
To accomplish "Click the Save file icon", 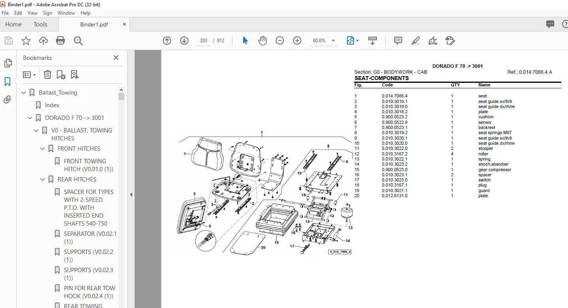I will pyautogui.click(x=9, y=41).
